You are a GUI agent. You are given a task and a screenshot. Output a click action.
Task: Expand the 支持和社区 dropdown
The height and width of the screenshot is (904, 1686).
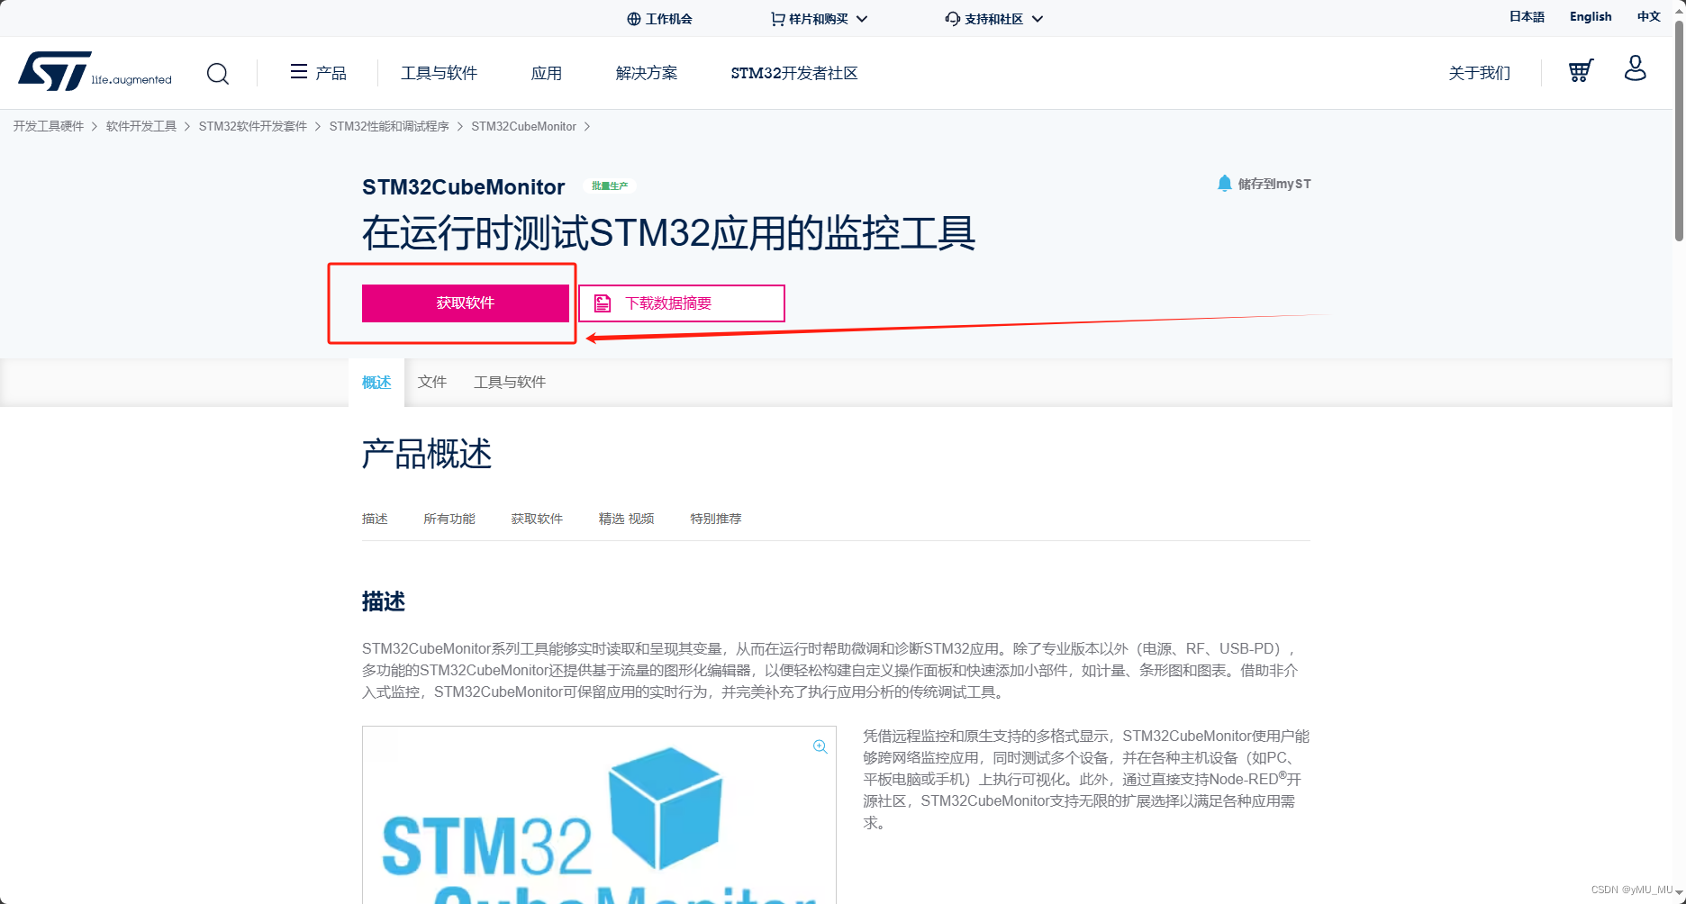click(1038, 18)
